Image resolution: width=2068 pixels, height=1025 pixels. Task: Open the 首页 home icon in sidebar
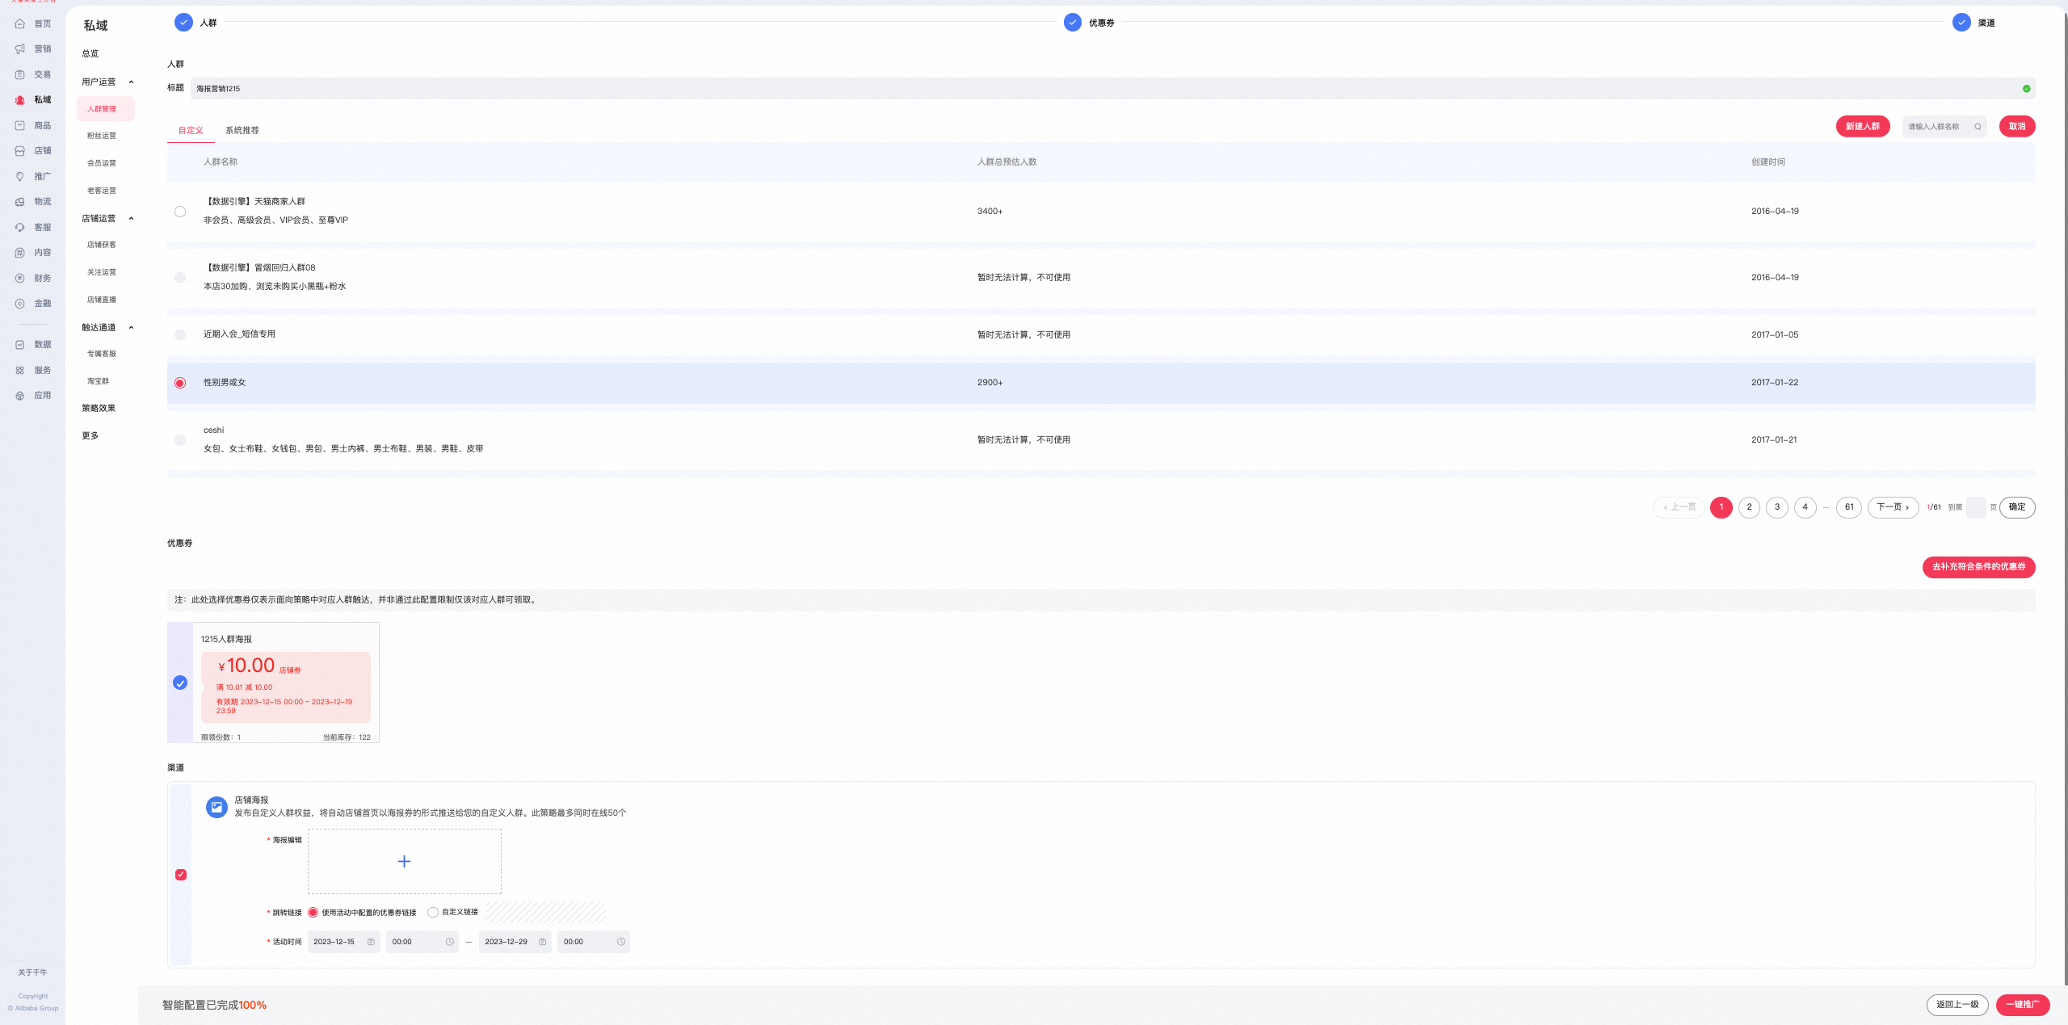(20, 23)
